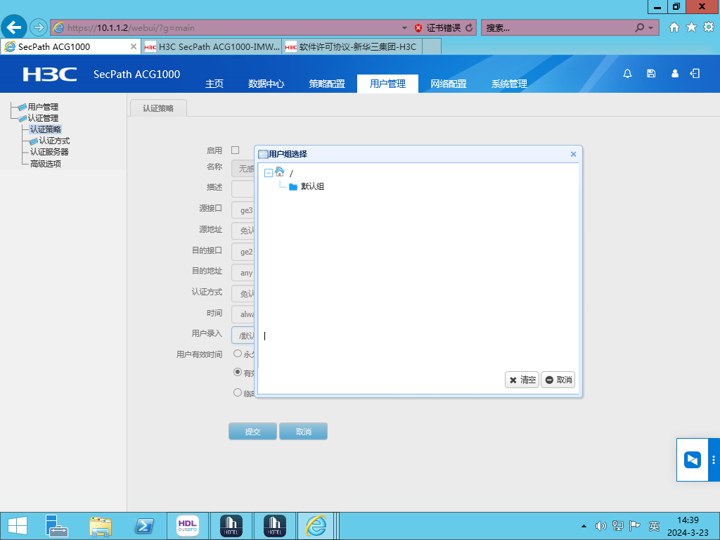The width and height of the screenshot is (720, 540).
Task: Open the 源地址 dropdown field
Action: point(243,231)
